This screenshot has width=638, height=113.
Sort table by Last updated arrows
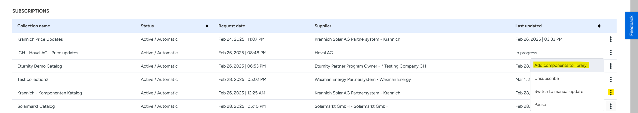[599, 26]
